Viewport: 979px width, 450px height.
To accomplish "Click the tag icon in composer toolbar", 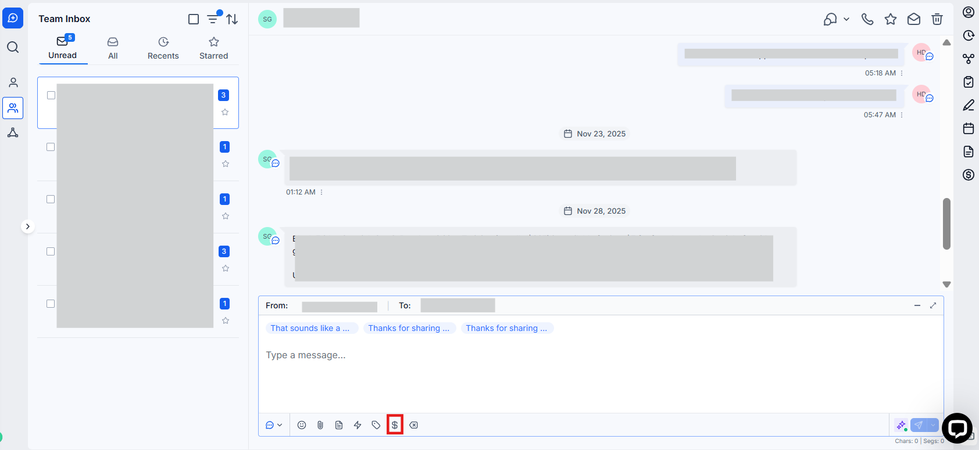I will tap(376, 425).
